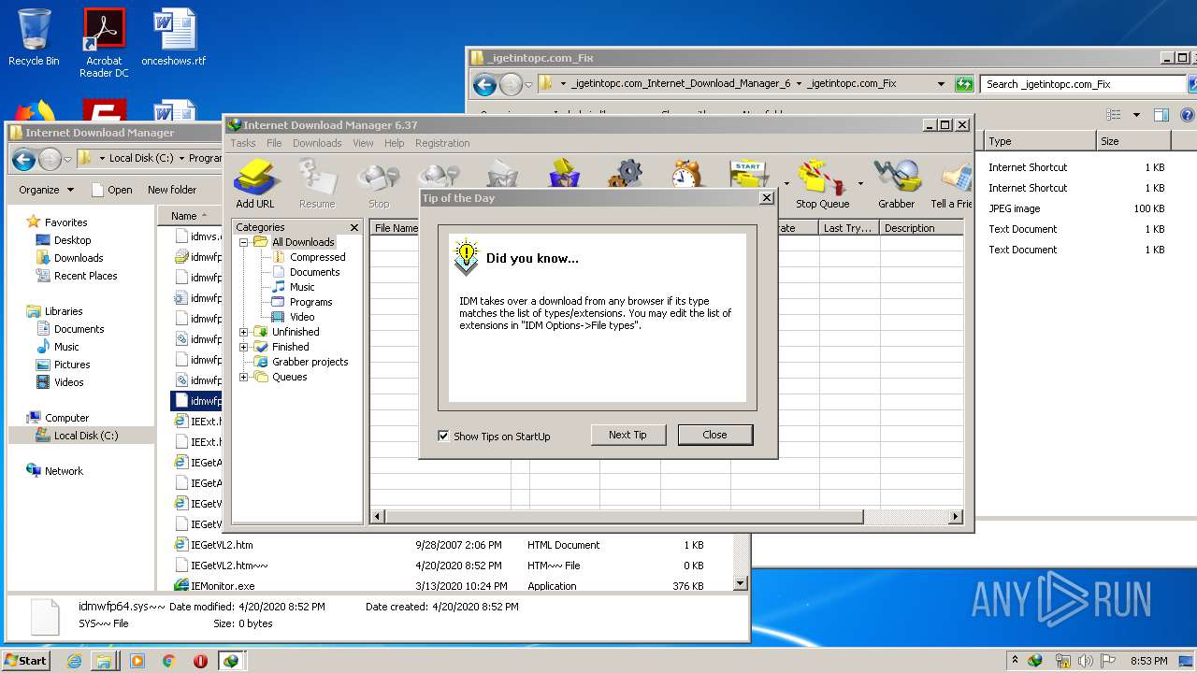Open the Tasks menu
The height and width of the screenshot is (673, 1197).
tap(243, 143)
